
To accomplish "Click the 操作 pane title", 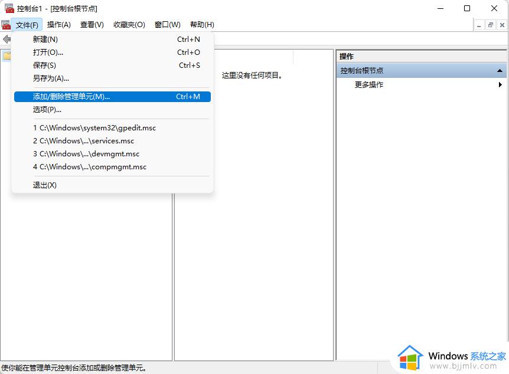I will click(x=347, y=57).
